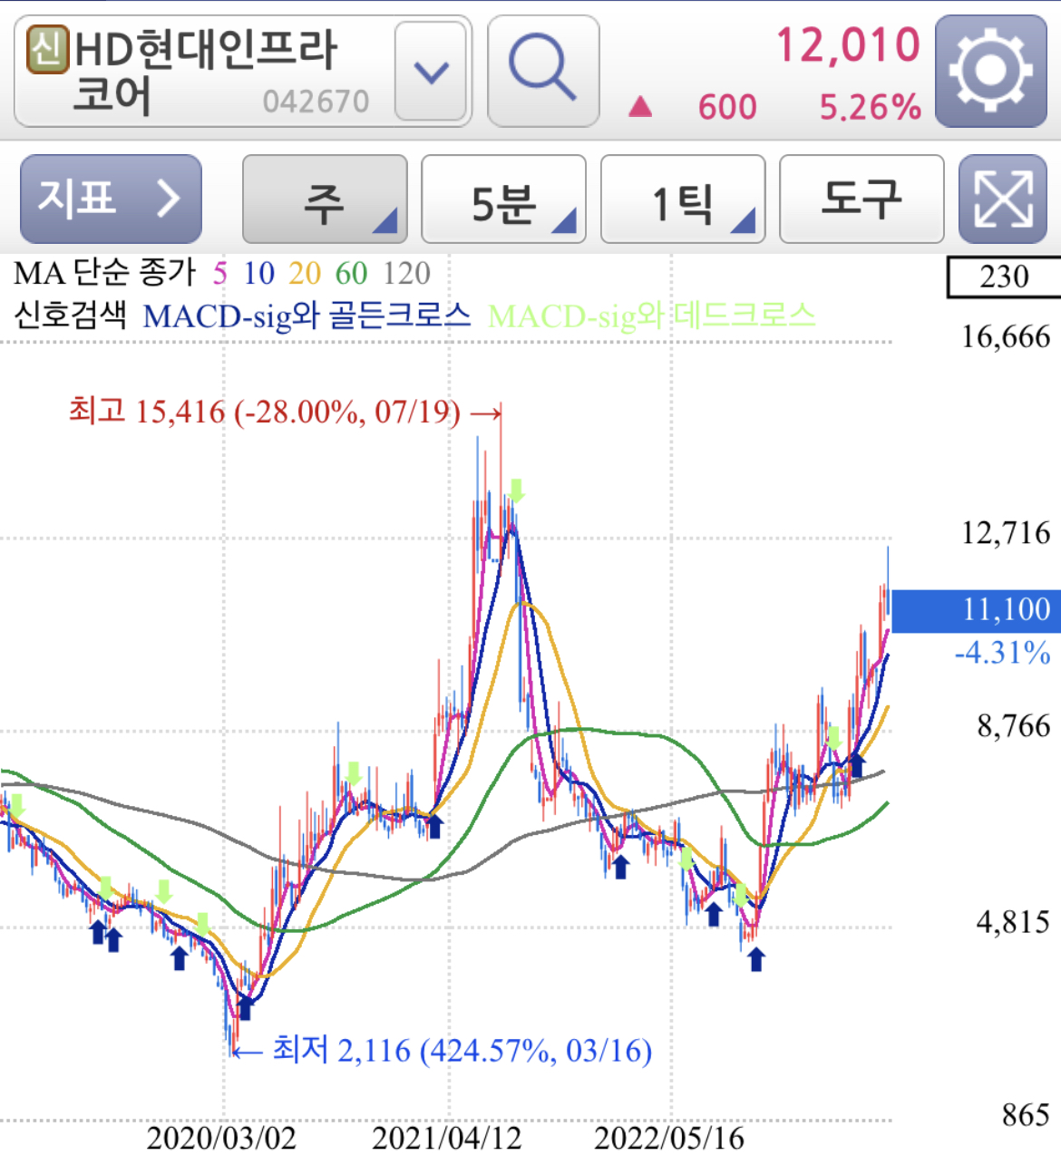The height and width of the screenshot is (1165, 1061).
Task: Expand chart to fullscreen
Action: pos(1003,199)
